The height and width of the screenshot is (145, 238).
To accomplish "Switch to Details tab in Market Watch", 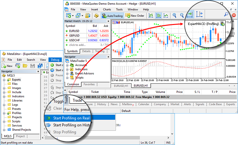I will (x=86, y=51).
